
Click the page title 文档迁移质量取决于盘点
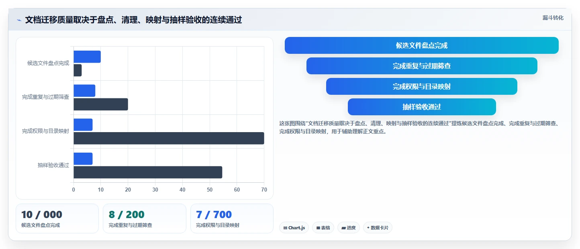(x=133, y=20)
